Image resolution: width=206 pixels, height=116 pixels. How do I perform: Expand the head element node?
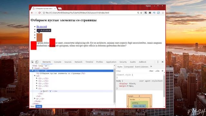pos(33,68)
